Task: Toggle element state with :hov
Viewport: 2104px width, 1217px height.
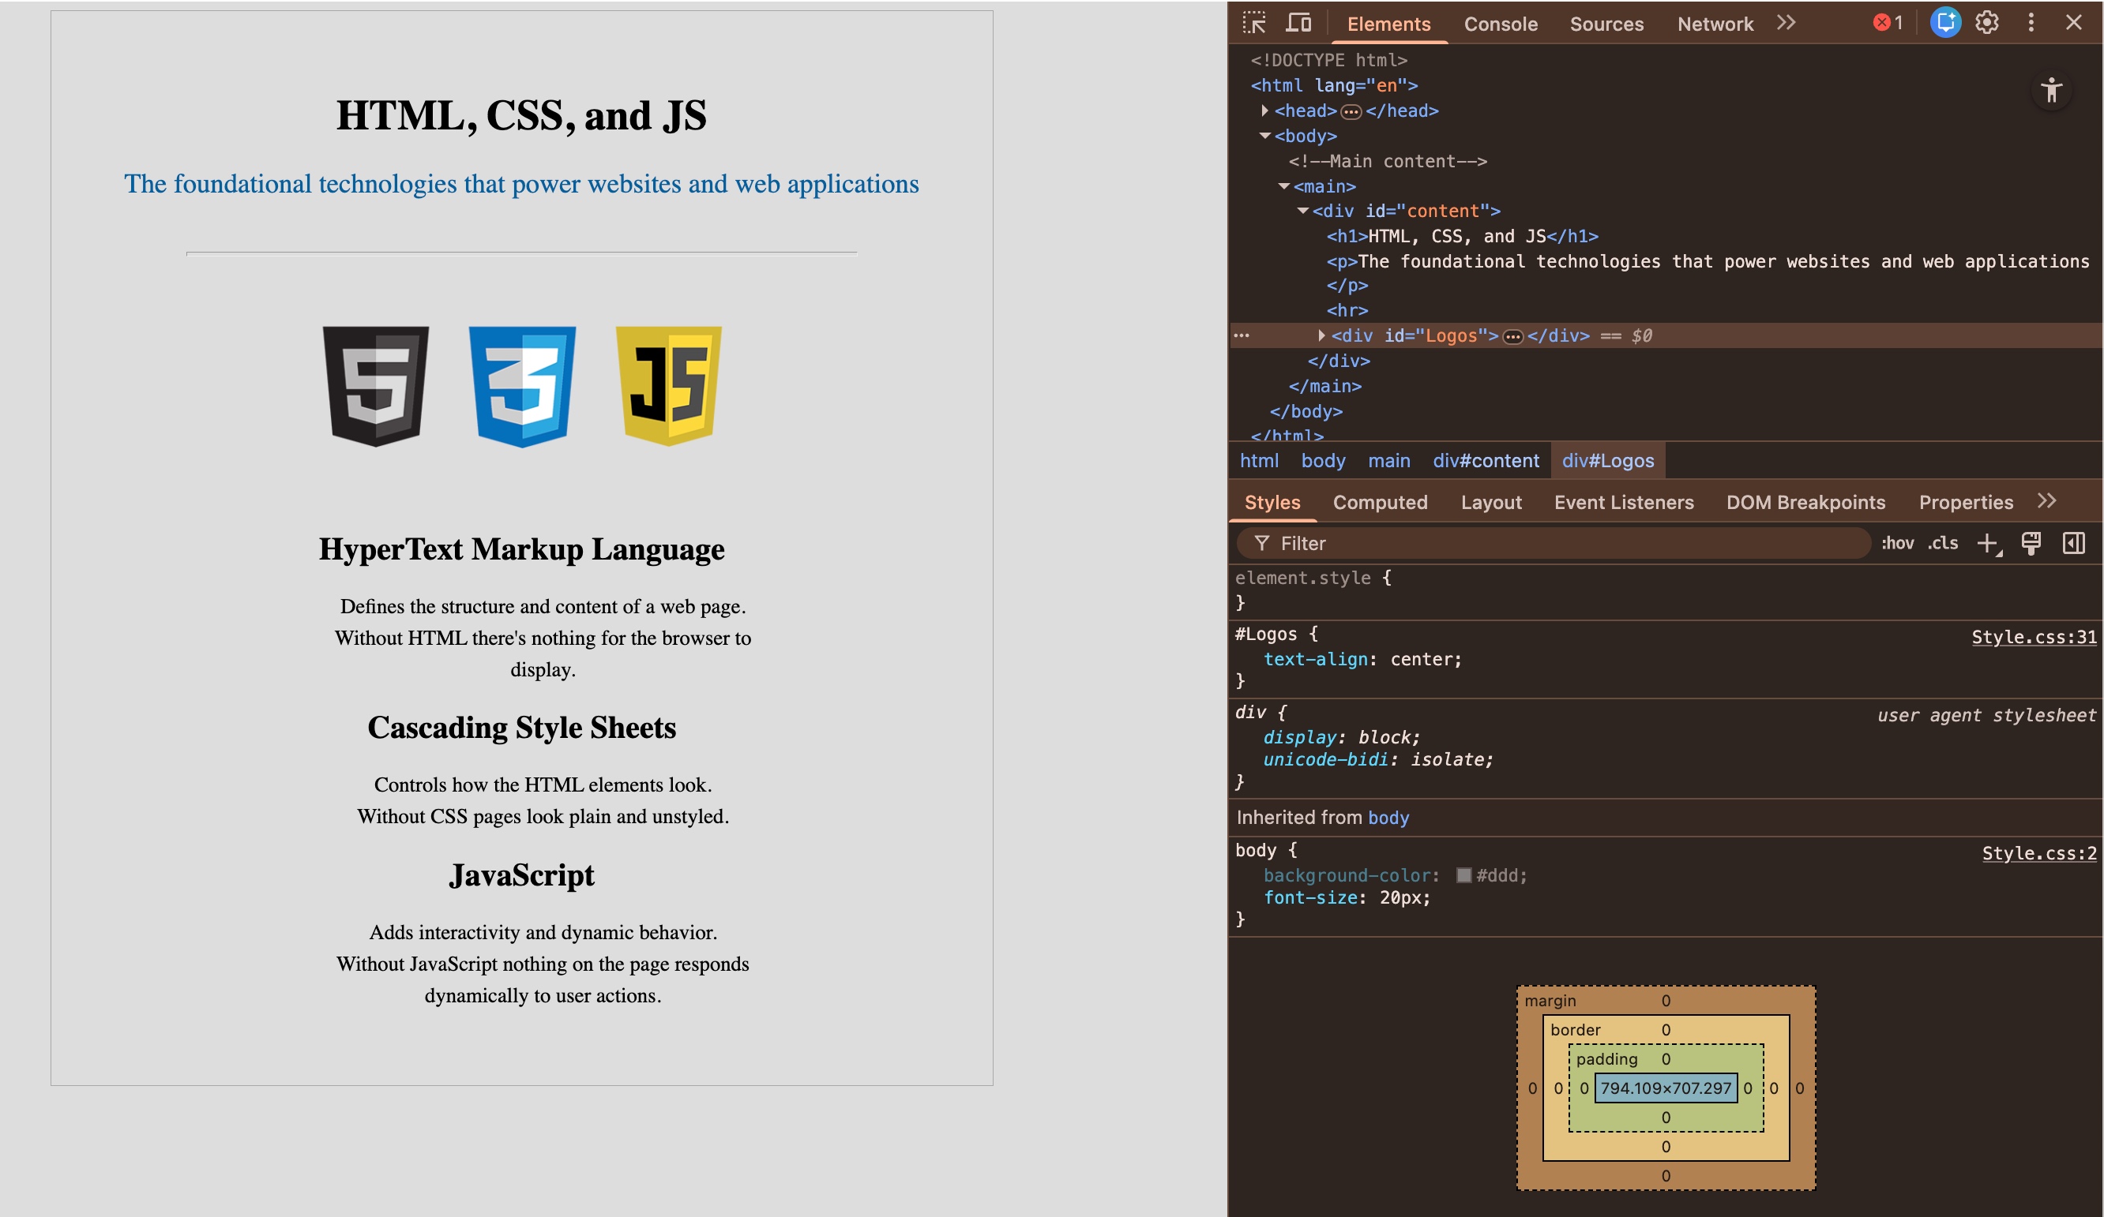Action: (x=1899, y=543)
